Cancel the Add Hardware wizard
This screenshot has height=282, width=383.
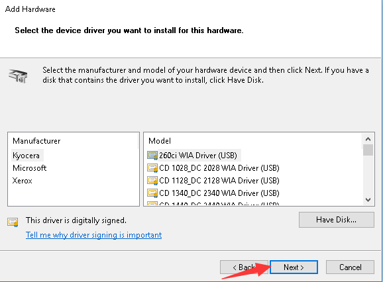(x=350, y=267)
